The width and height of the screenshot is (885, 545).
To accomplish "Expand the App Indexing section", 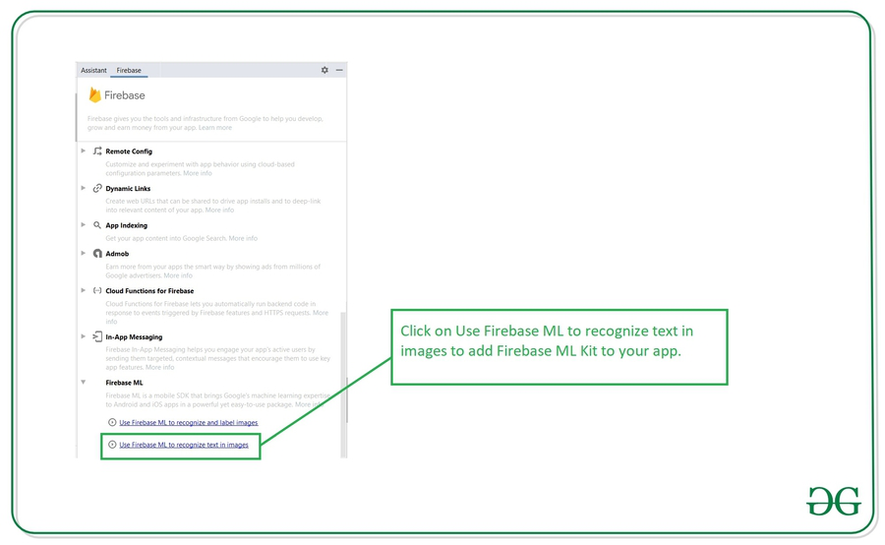I will [x=83, y=224].
